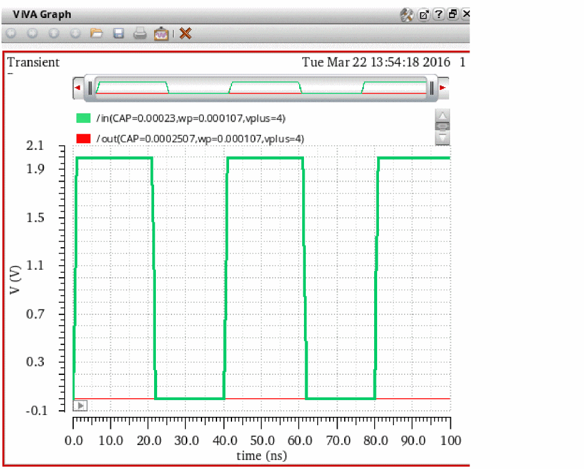Delete traces with the orange X icon

click(x=185, y=33)
